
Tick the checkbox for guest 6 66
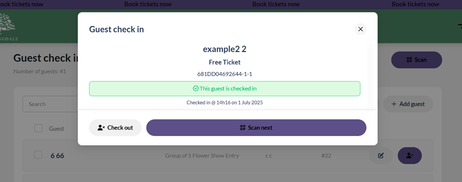[x=38, y=155]
